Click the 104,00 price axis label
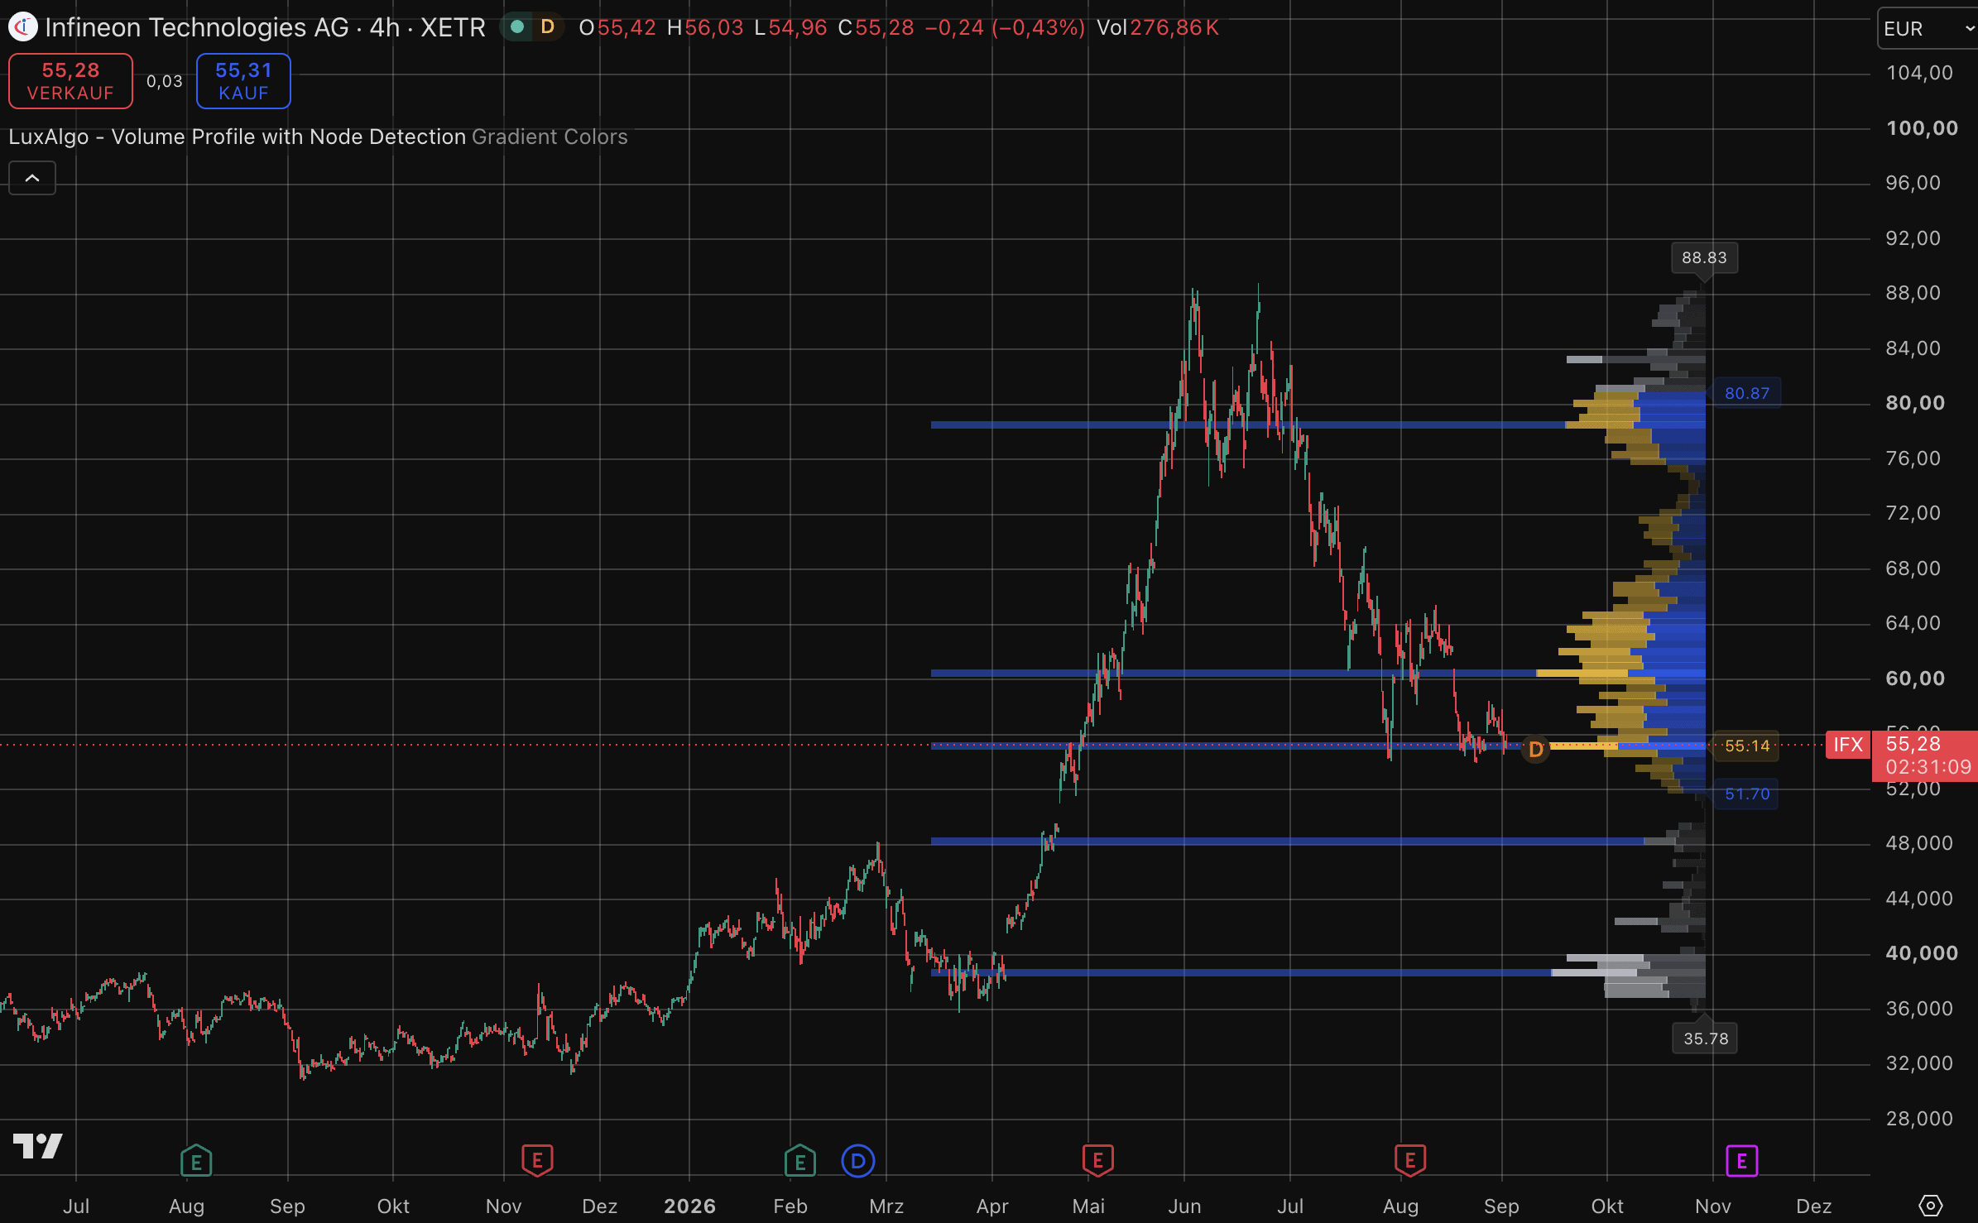The height and width of the screenshot is (1223, 1978). coord(1919,73)
